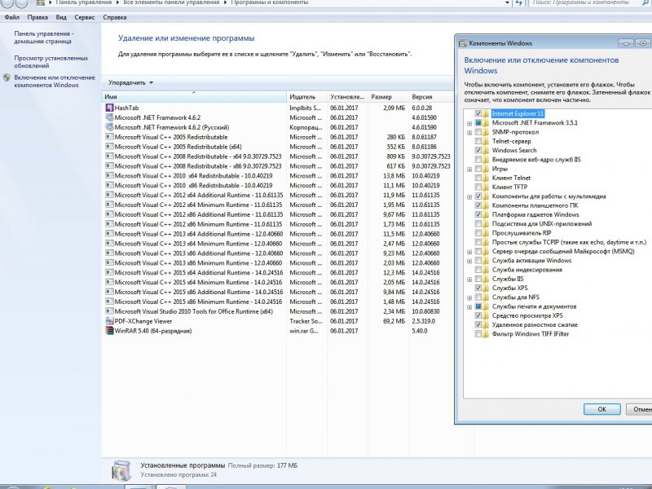
Task: Open the Сервис menu
Action: pyautogui.click(x=85, y=17)
